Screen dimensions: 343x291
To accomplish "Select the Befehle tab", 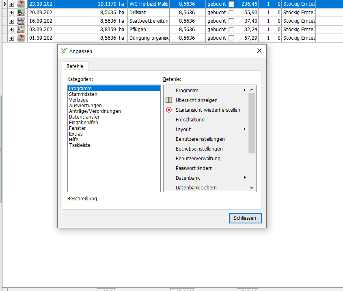I will 75,66.
